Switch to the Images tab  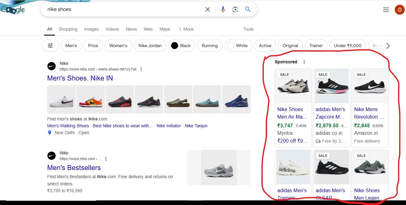(92, 29)
